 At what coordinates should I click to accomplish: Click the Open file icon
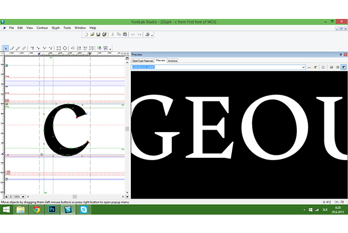pos(92,34)
